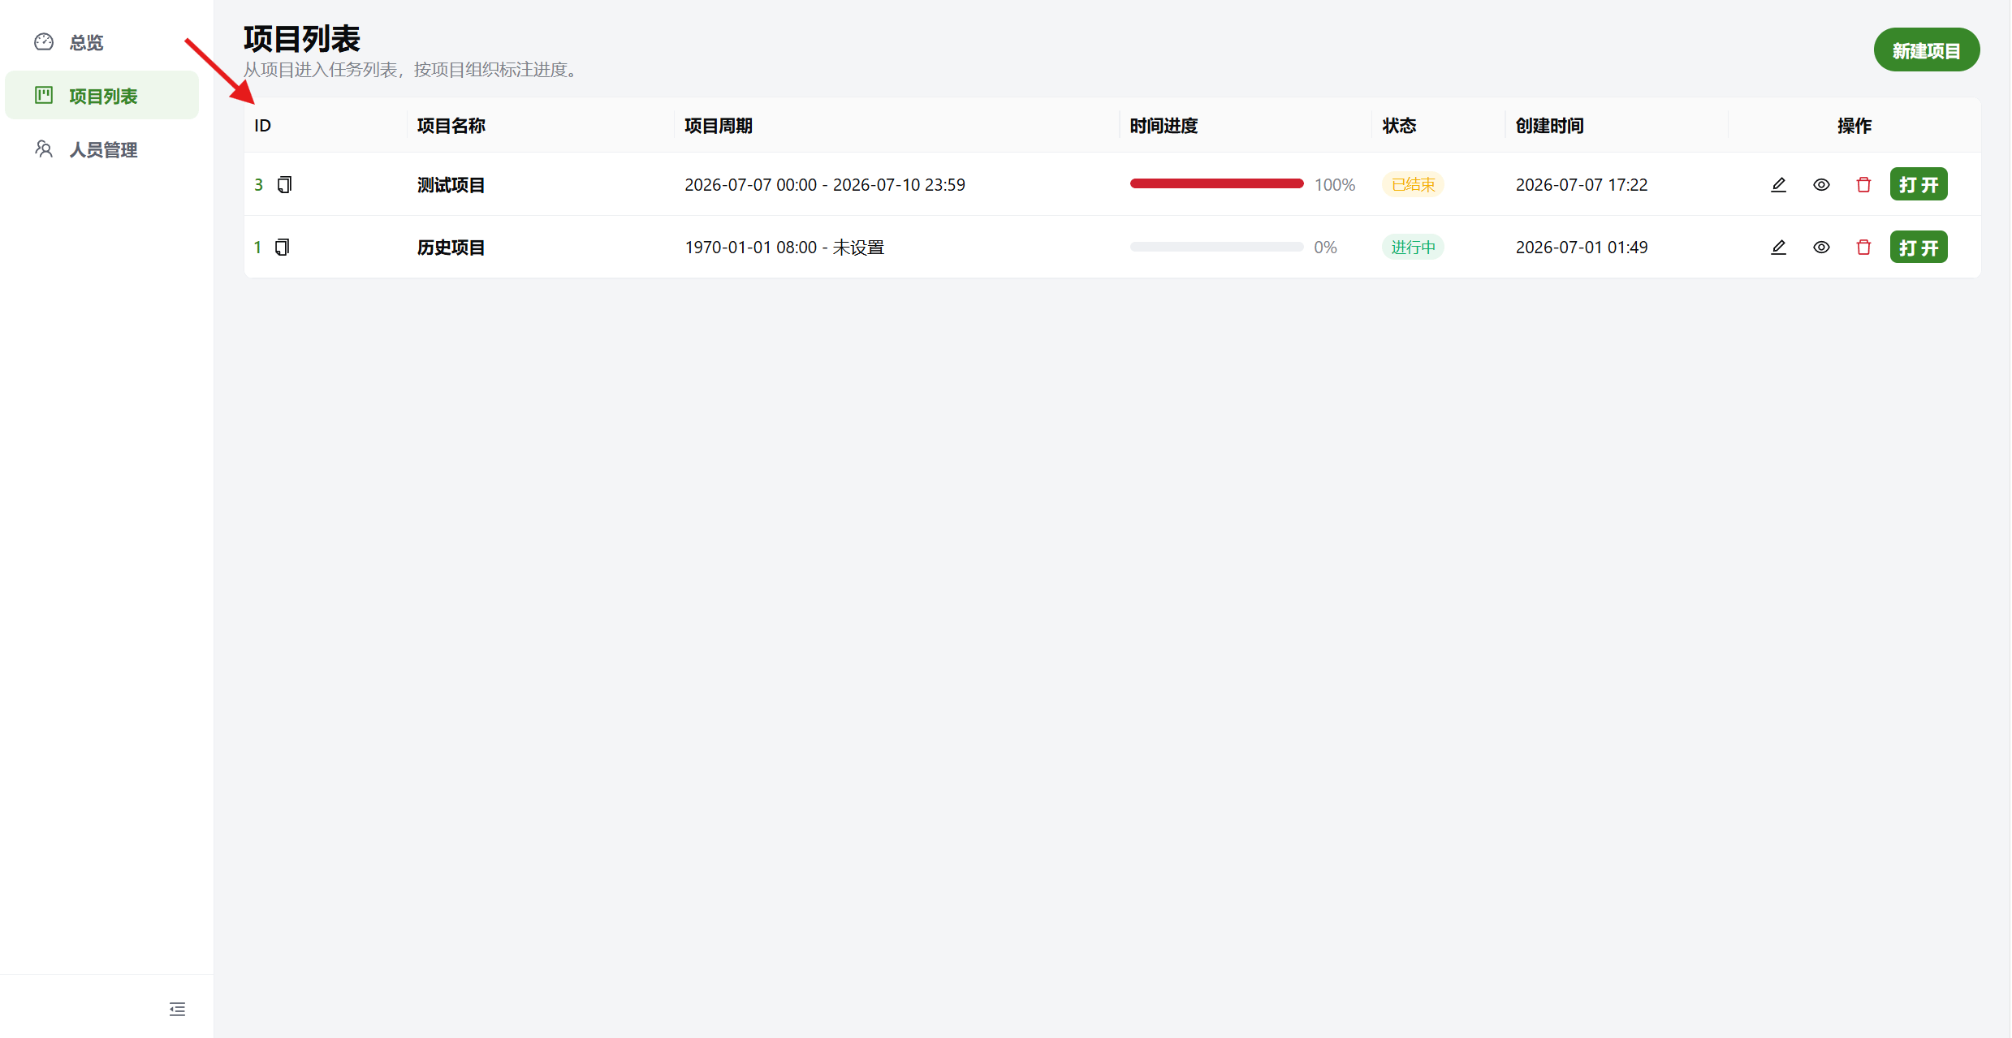Click the 历史项目 name cell
Screen dimensions: 2012x1038
(x=451, y=248)
